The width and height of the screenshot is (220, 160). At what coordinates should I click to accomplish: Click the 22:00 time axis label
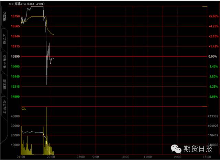[51, 157]
